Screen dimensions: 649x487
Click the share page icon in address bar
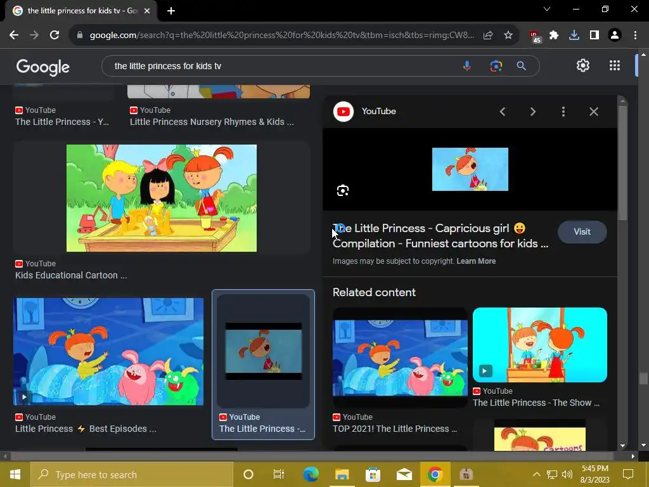pos(488,36)
